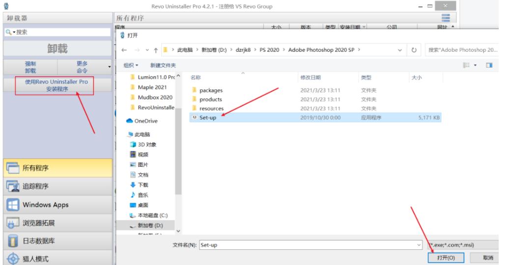Select the products folder

click(315, 99)
